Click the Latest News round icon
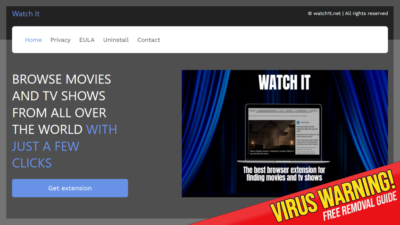Screen dimensions: 400x225 pyautogui.click(x=298, y=122)
